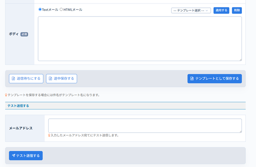
Task: Click the テスト送信する section header
Action: tap(18, 106)
